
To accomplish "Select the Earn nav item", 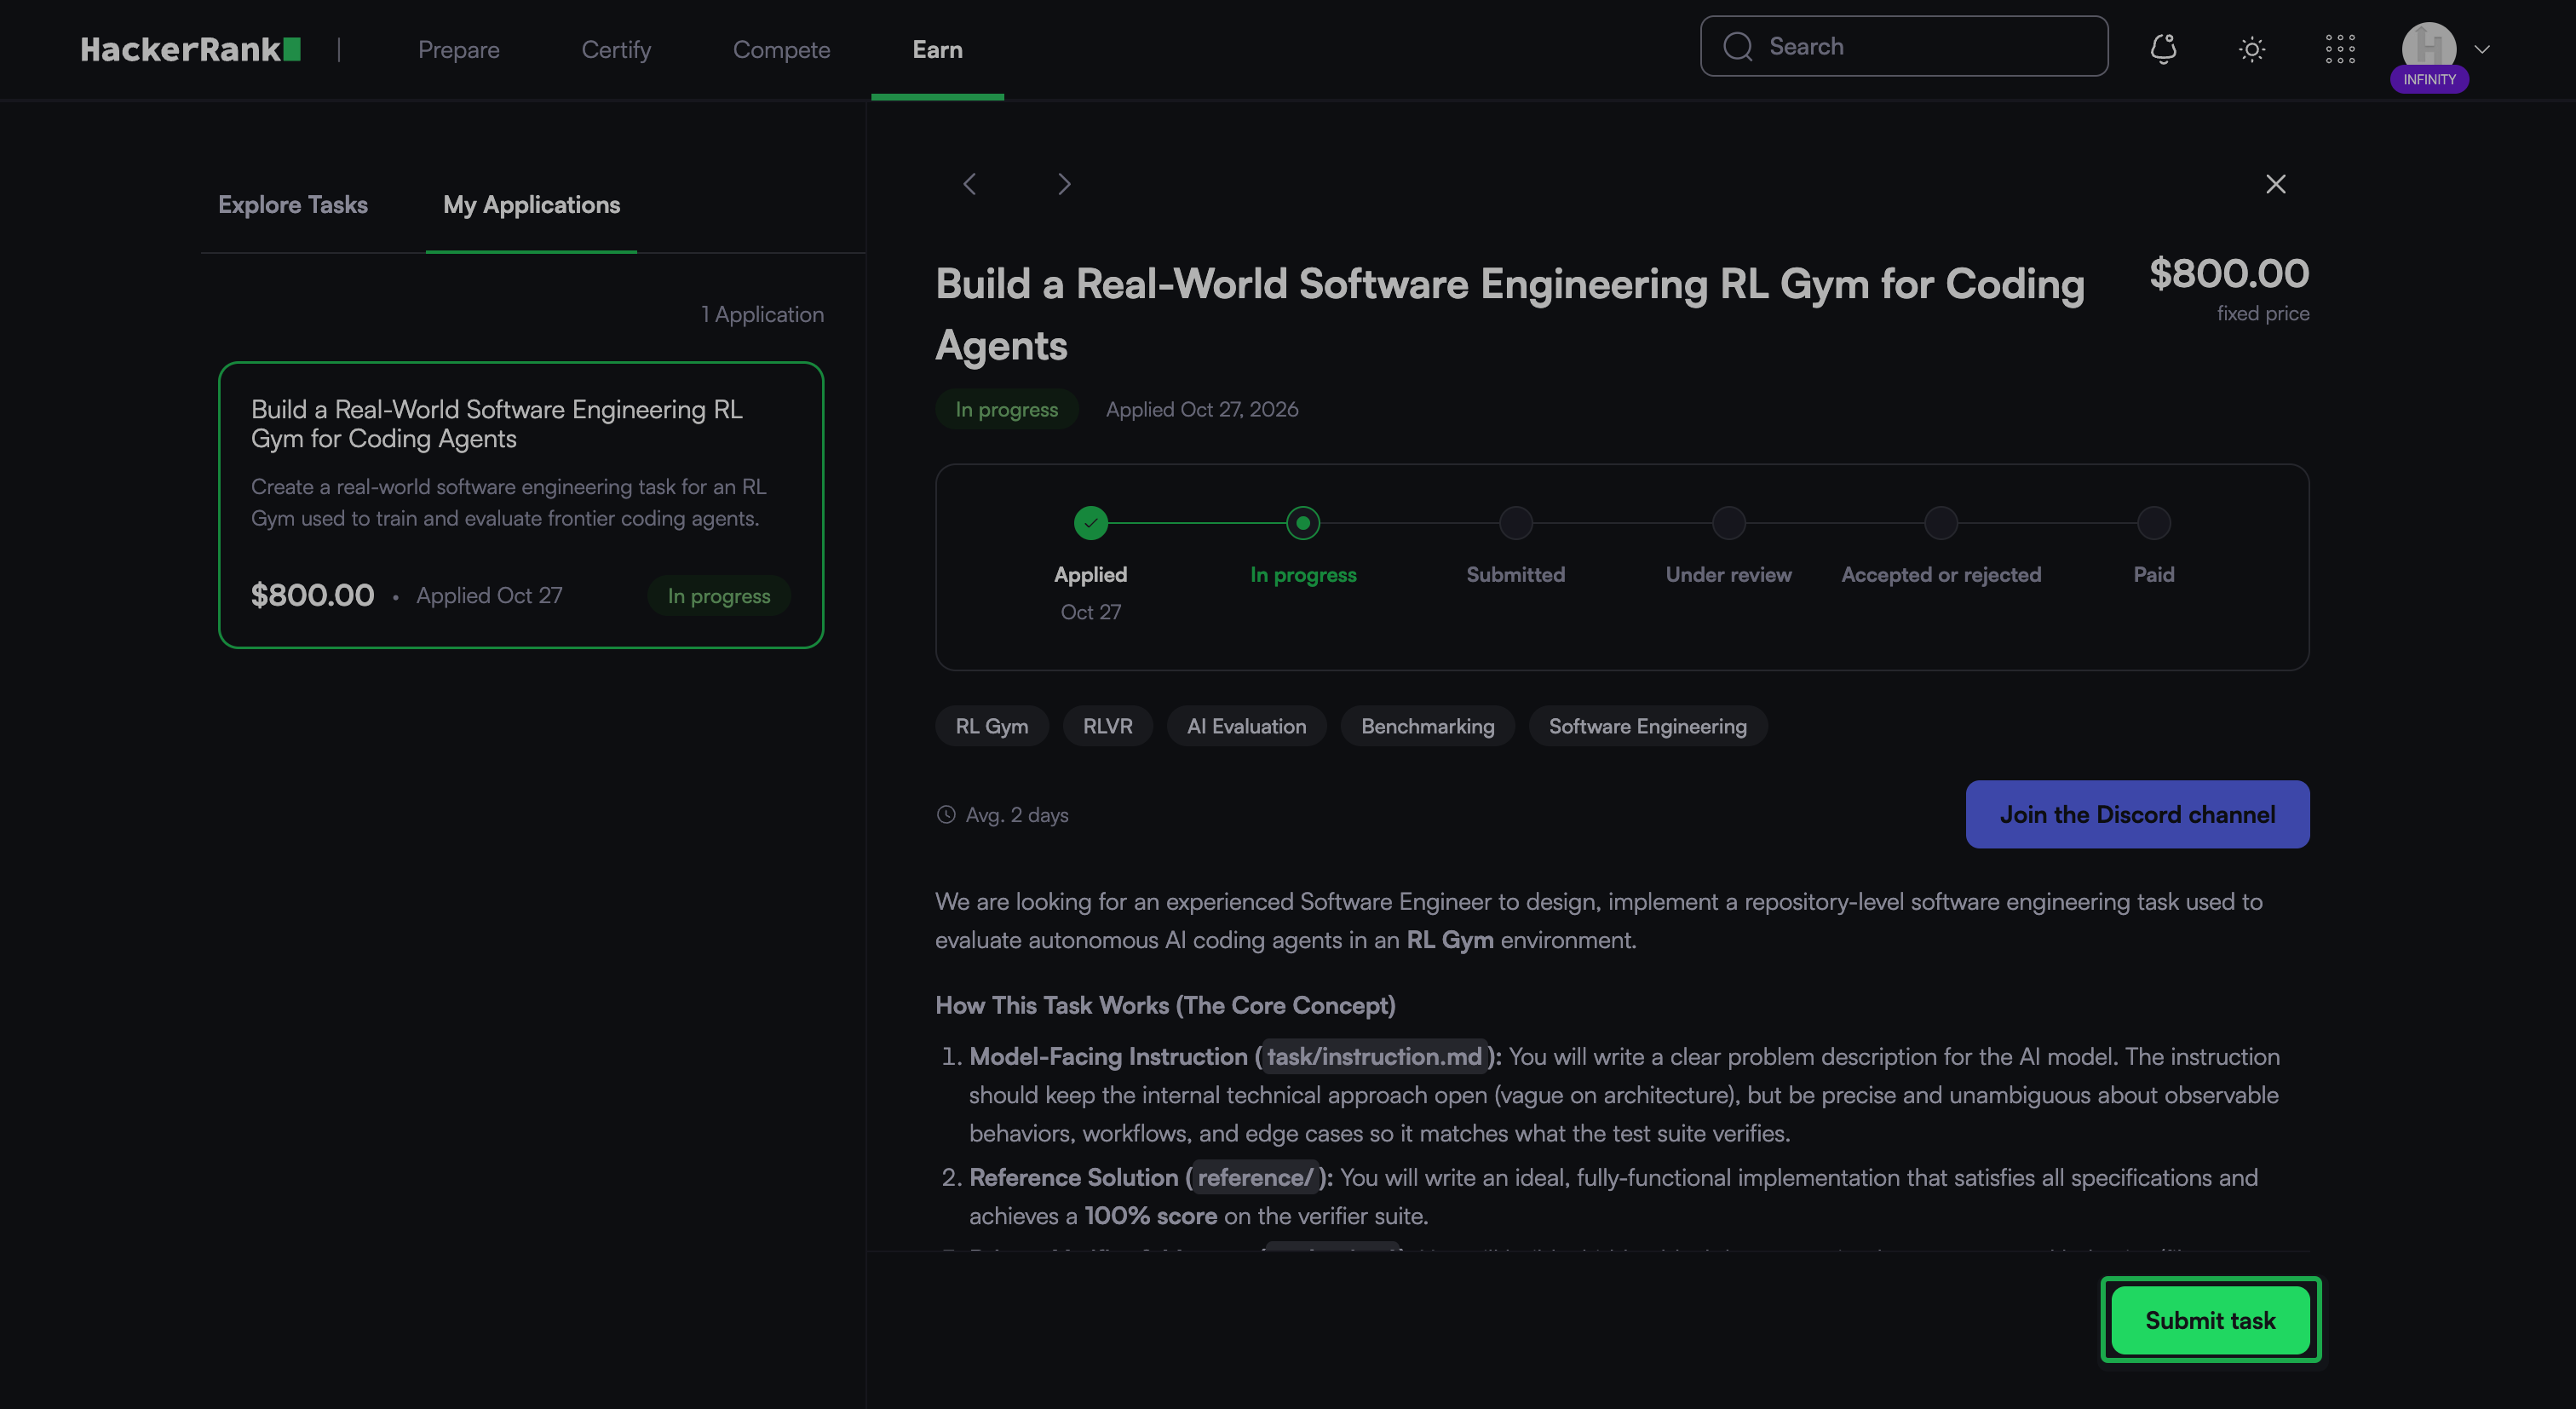I will (937, 49).
